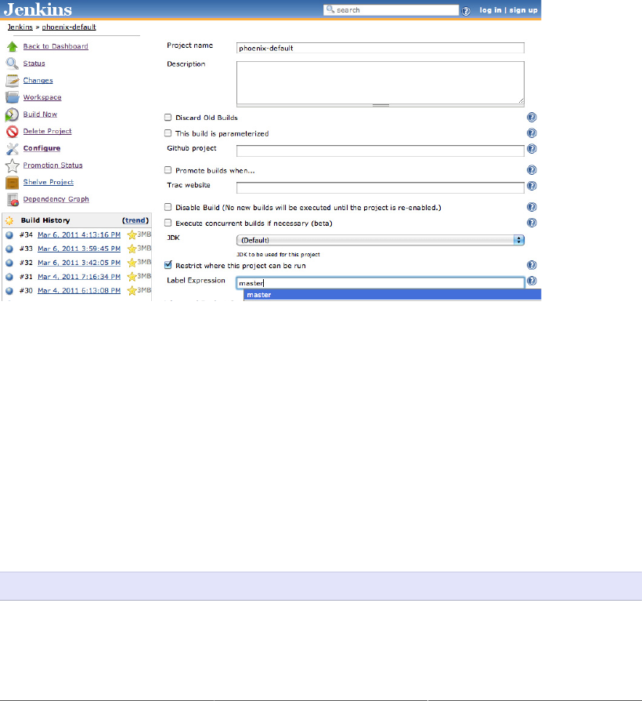Click the Workspace folder icon
The image size is (642, 701).
point(12,97)
